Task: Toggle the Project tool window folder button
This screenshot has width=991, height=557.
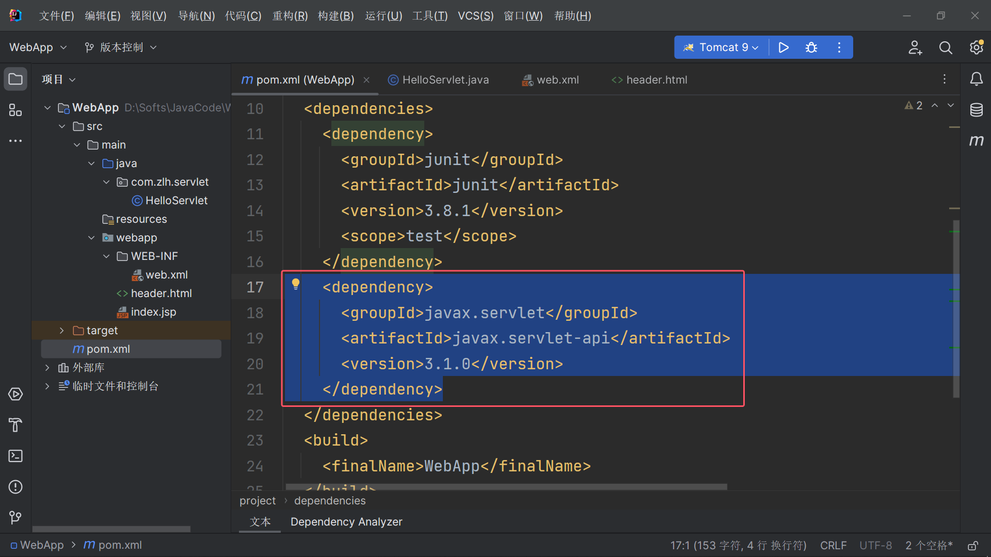Action: coord(15,79)
